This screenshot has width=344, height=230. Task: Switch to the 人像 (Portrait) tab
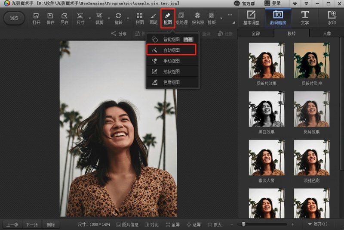tap(326, 33)
